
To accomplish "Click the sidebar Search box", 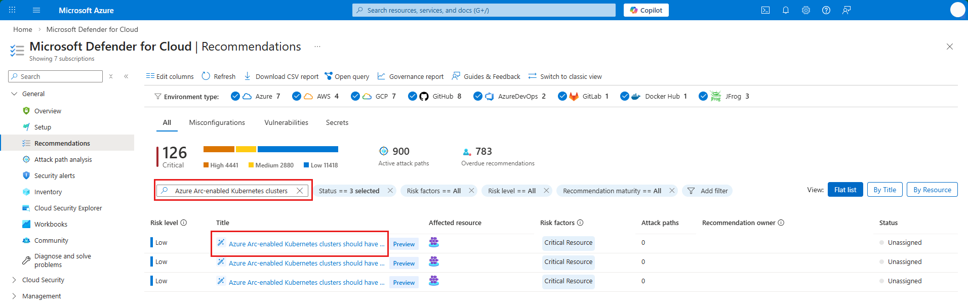I will [56, 76].
